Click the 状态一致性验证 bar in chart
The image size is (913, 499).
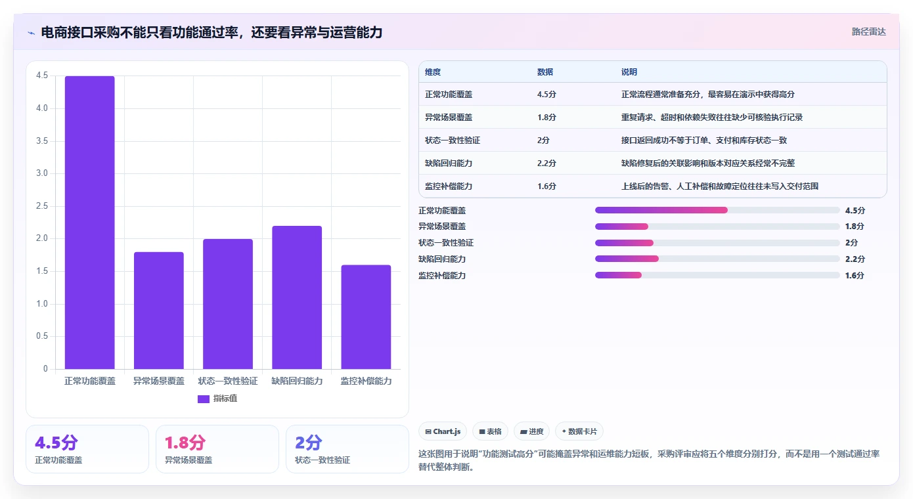click(x=228, y=304)
